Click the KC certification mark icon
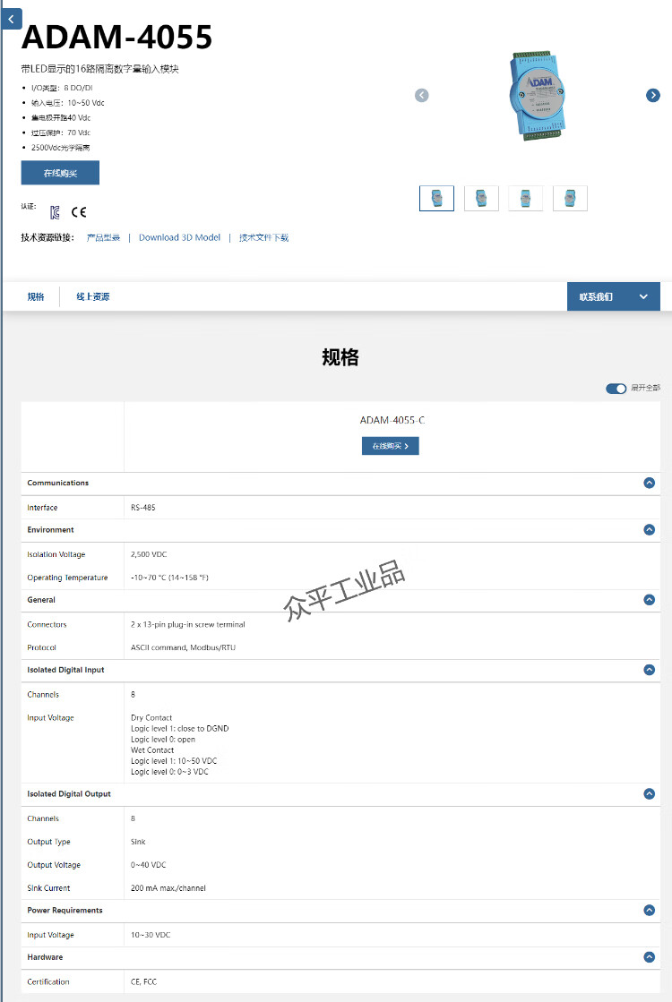672x1002 pixels. pos(56,212)
